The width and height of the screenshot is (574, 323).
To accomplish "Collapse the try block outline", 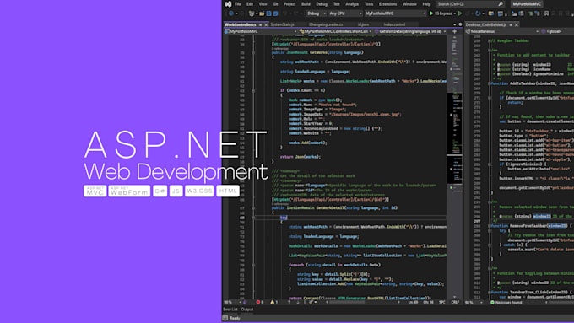I will (x=253, y=218).
